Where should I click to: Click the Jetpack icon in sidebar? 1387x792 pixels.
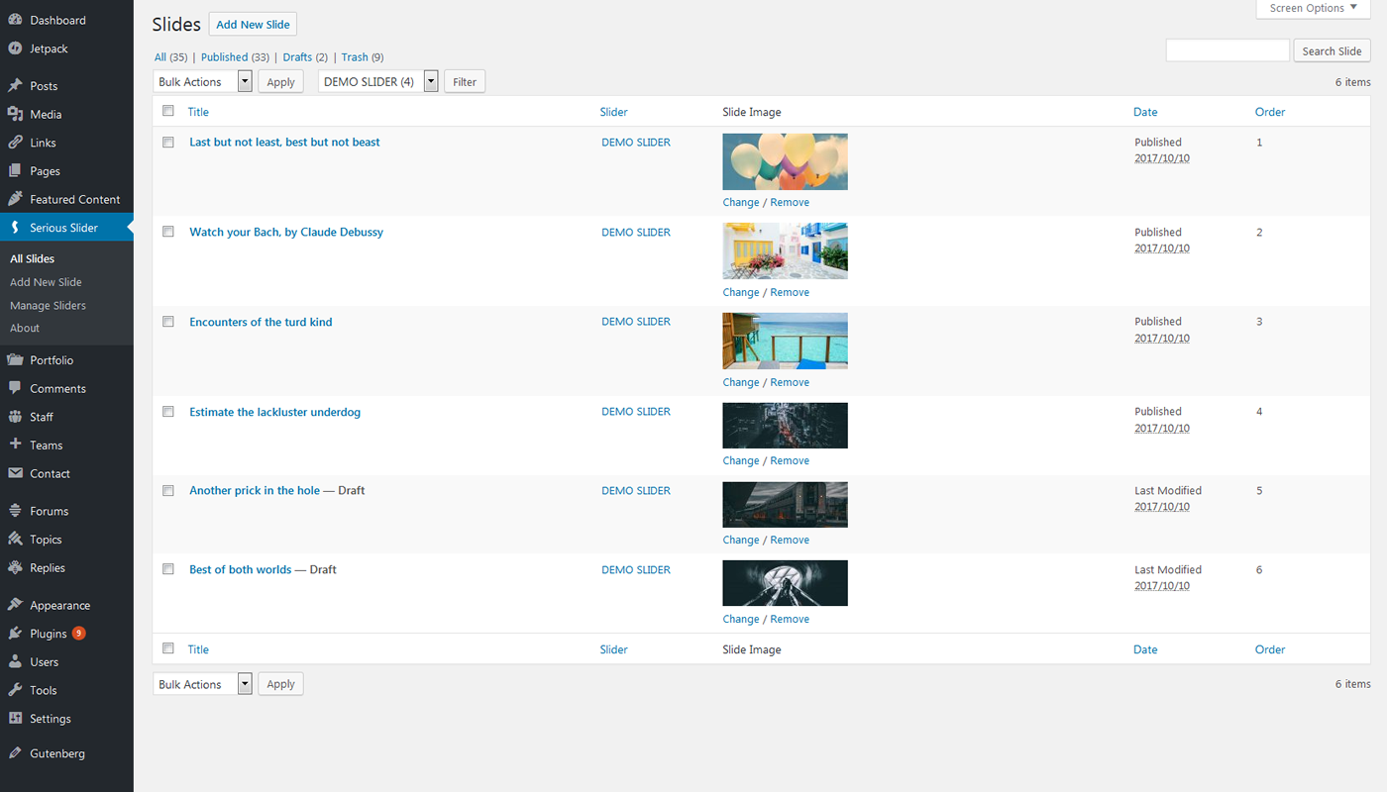pyautogui.click(x=15, y=49)
